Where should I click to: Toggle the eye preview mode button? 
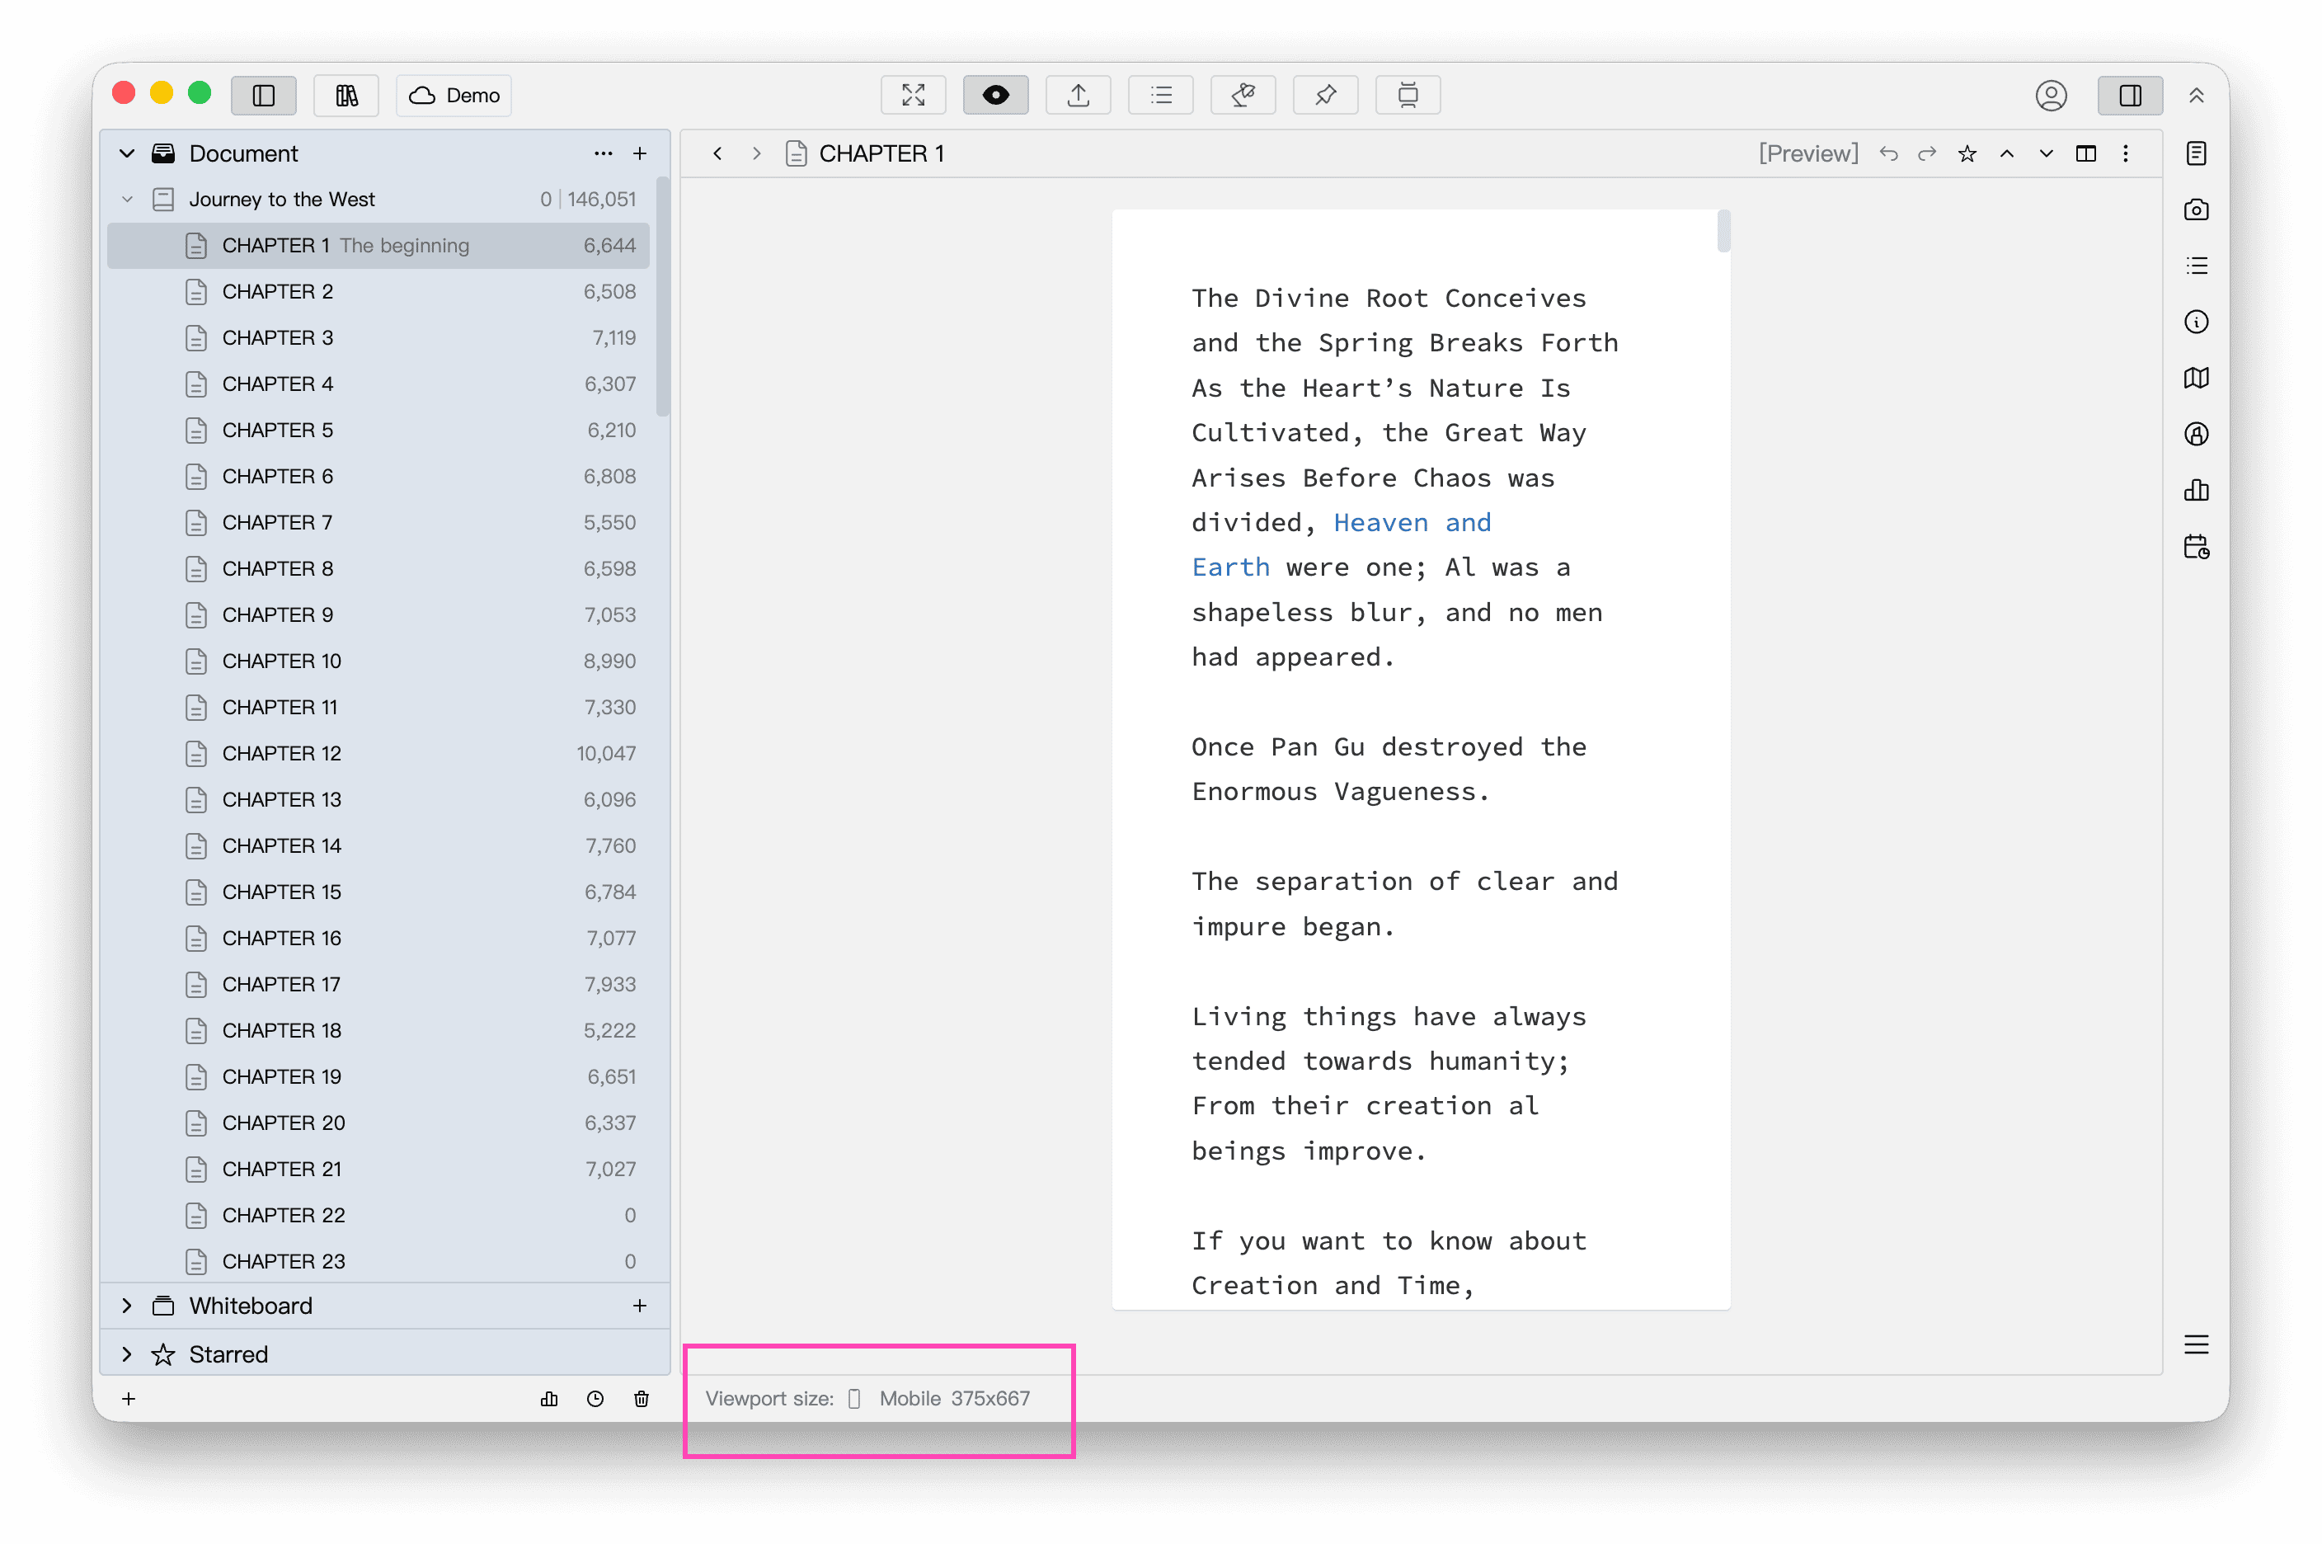pos(995,96)
